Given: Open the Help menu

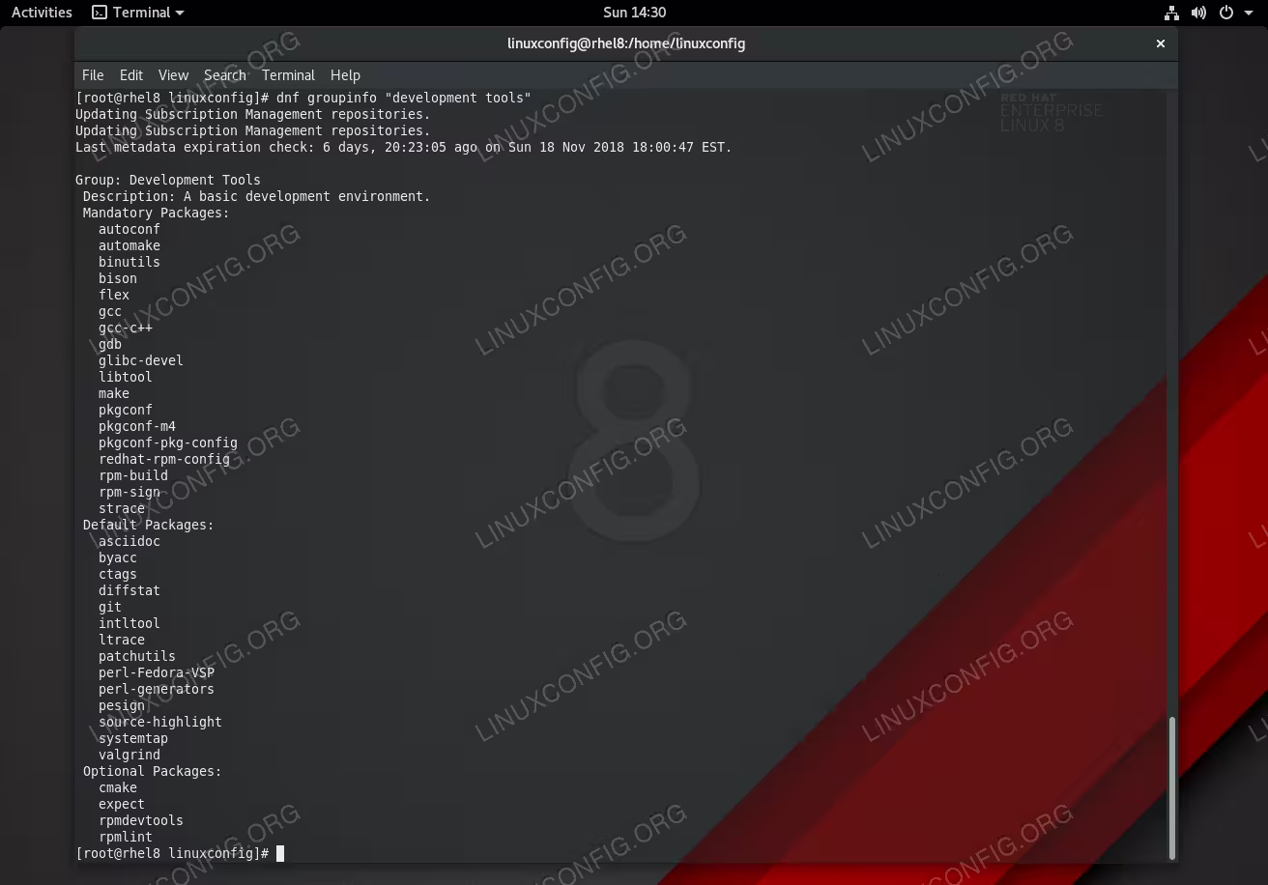Looking at the screenshot, I should click(x=345, y=75).
